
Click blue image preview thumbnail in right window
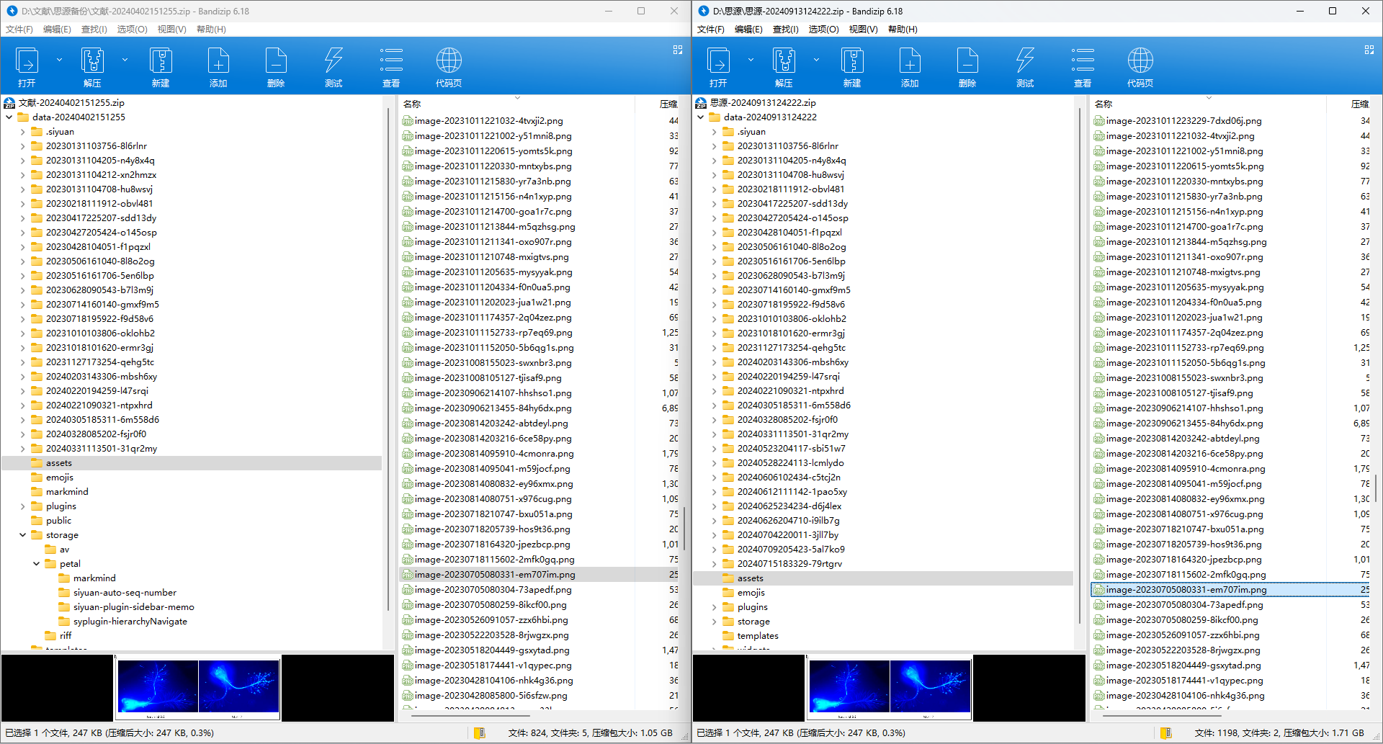890,687
